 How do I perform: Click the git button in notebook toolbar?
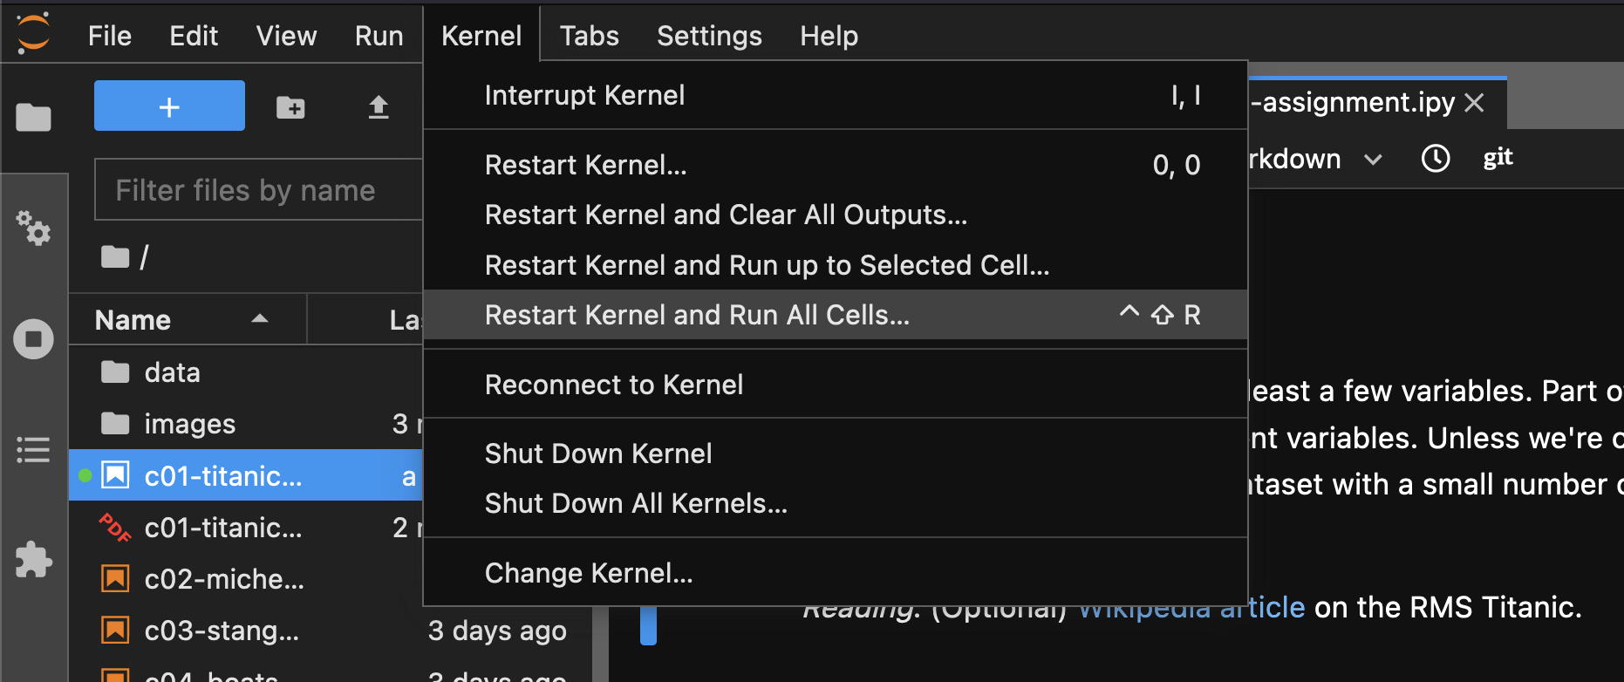click(1498, 158)
